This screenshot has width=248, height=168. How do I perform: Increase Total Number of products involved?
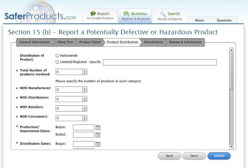click(85, 70)
